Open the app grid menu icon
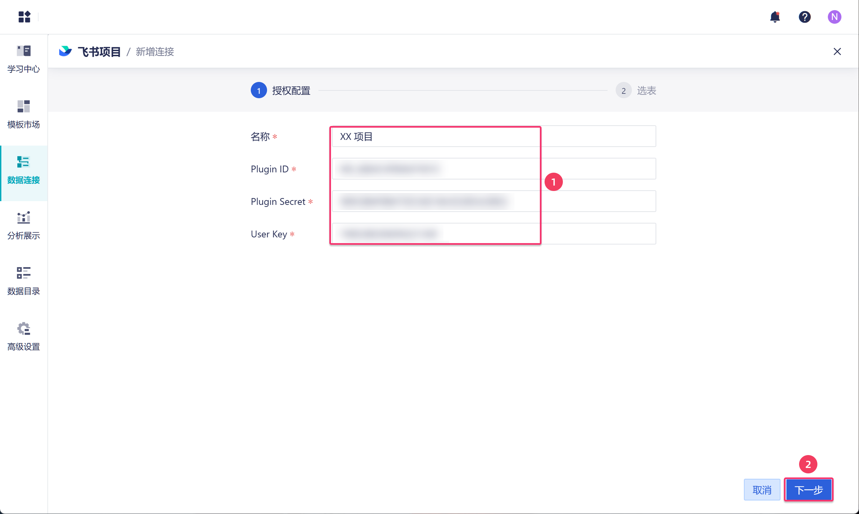Screen dimensions: 859x514 point(24,17)
